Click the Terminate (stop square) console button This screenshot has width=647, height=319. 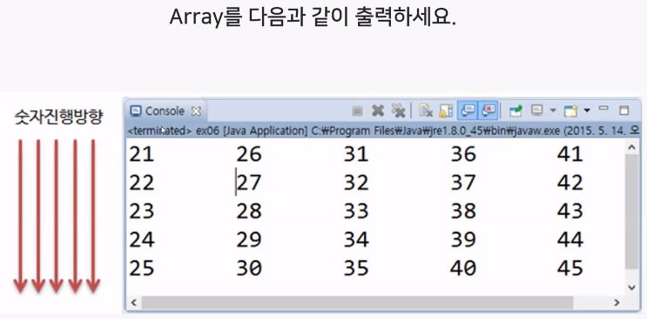[357, 110]
